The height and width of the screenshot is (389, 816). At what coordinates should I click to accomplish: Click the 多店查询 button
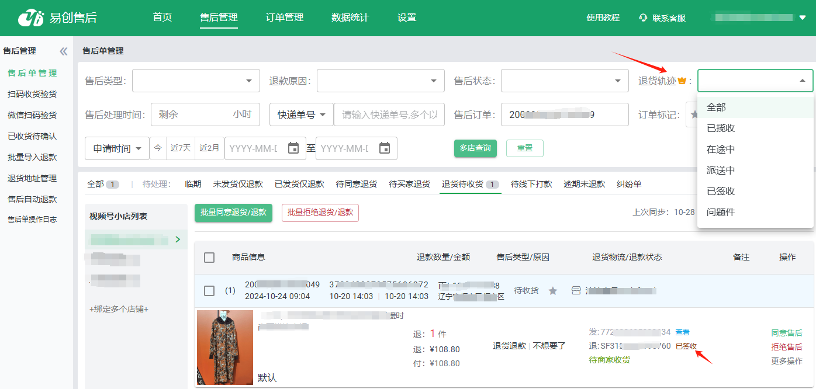tap(475, 148)
